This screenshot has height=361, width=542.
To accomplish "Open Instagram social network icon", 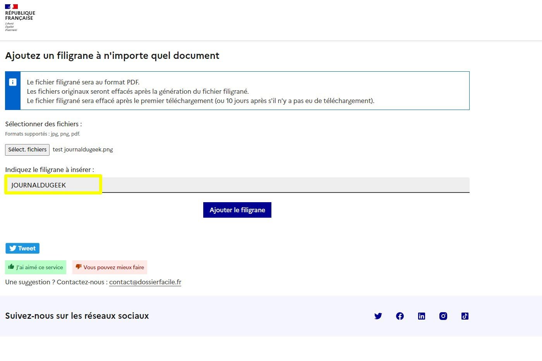I will click(x=443, y=316).
